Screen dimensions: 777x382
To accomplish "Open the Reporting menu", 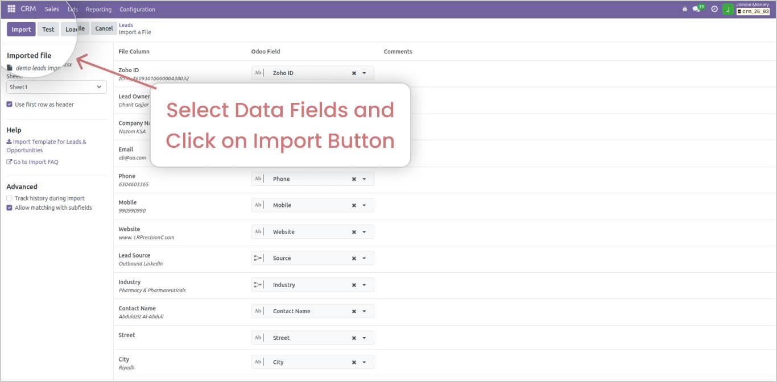I will click(x=98, y=9).
